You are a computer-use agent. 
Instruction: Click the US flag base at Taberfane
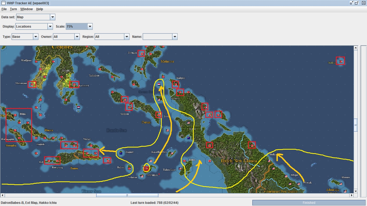pos(180,168)
